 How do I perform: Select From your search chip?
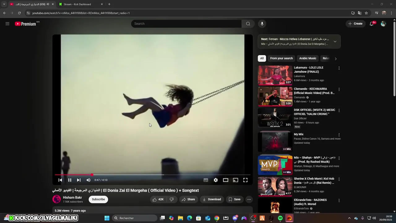click(x=281, y=58)
